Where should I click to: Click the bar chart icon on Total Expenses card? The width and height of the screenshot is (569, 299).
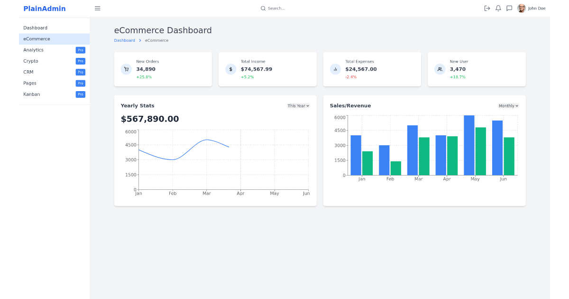[335, 69]
